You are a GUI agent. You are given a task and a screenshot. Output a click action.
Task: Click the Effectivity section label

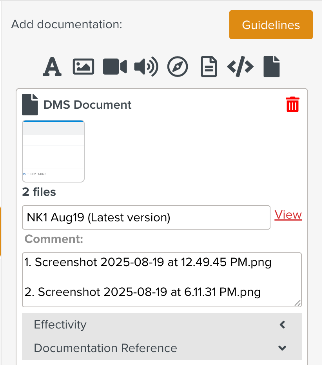pyautogui.click(x=60, y=325)
